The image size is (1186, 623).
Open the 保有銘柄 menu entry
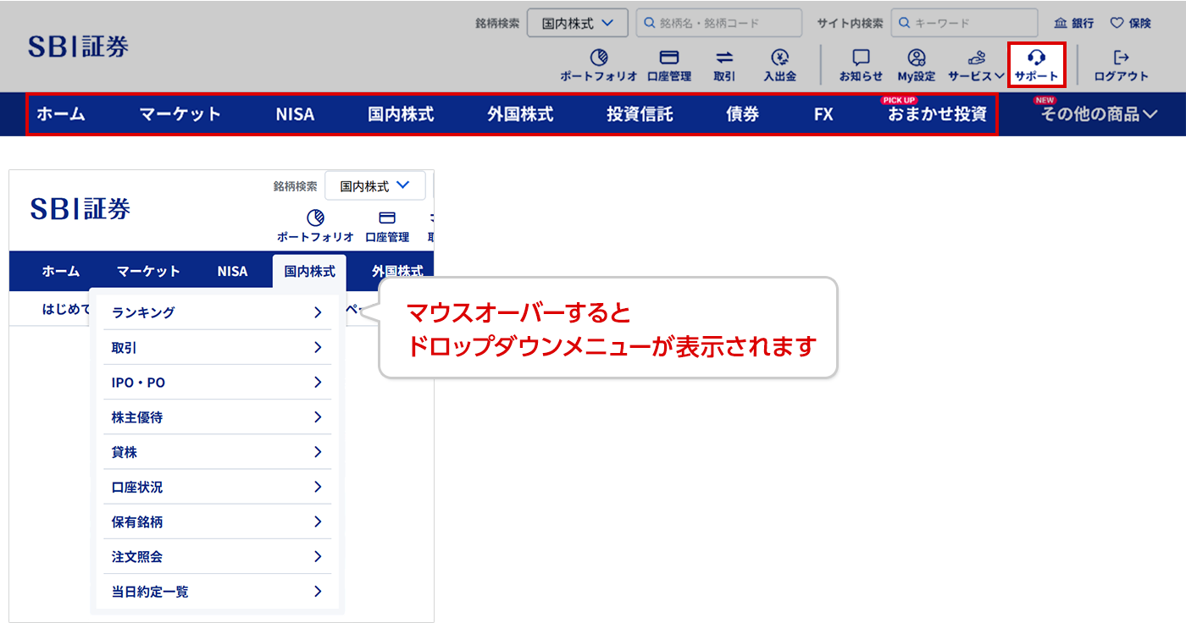click(218, 521)
